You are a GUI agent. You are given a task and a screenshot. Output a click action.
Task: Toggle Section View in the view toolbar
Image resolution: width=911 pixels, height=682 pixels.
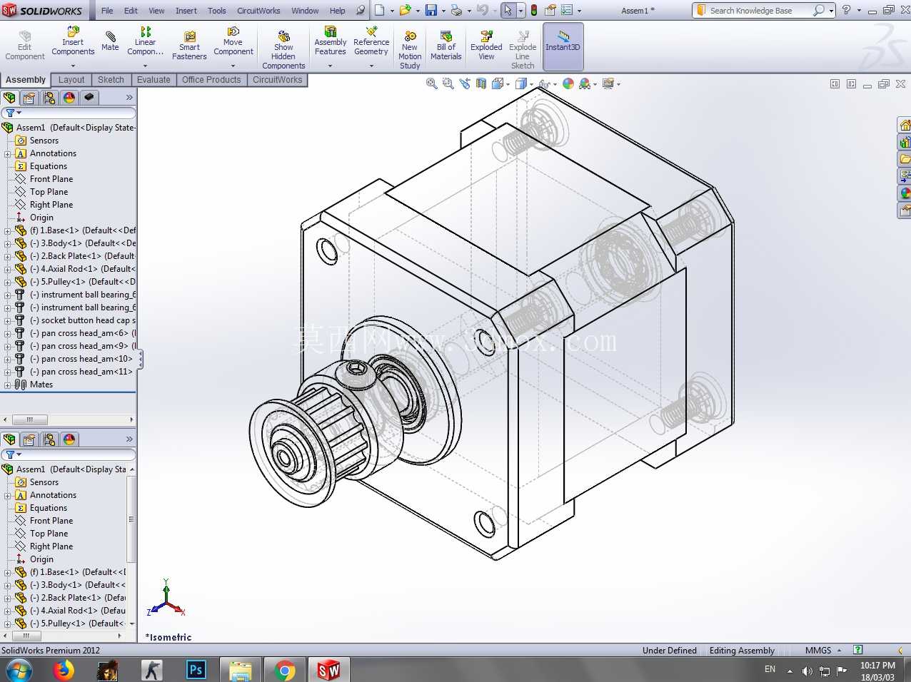pos(481,83)
